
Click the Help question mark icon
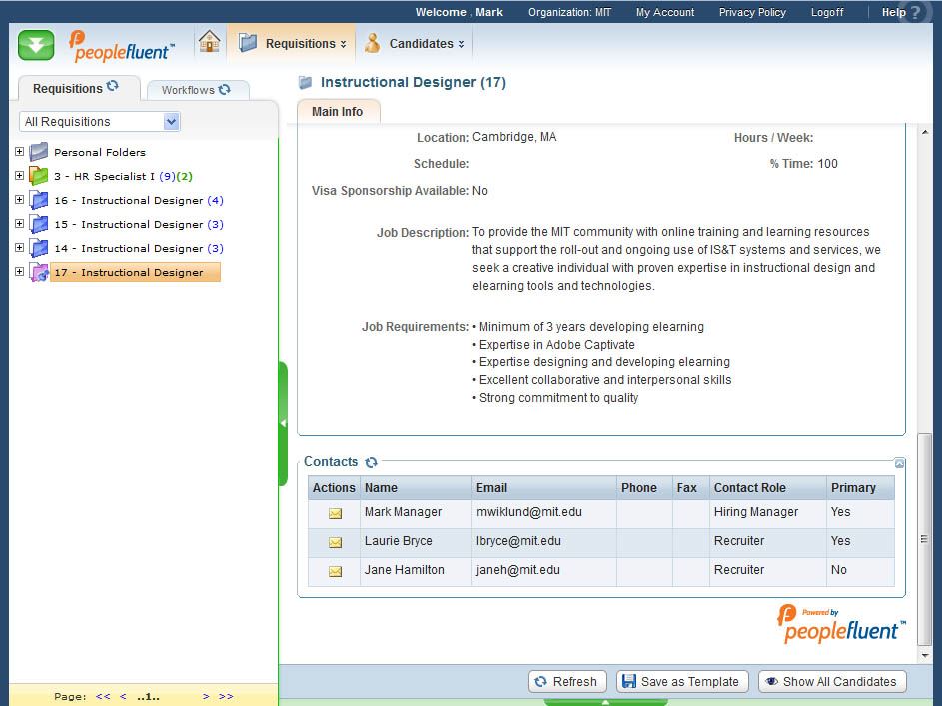[x=913, y=13]
